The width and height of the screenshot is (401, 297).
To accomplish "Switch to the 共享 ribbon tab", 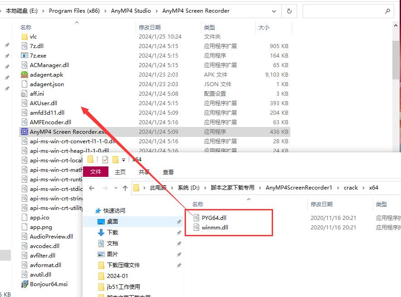I will (x=144, y=172).
